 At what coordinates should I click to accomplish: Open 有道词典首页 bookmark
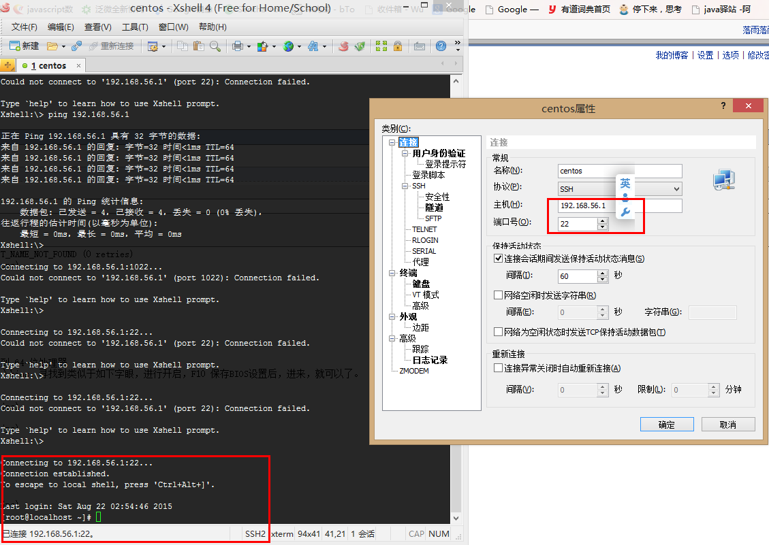coord(579,10)
